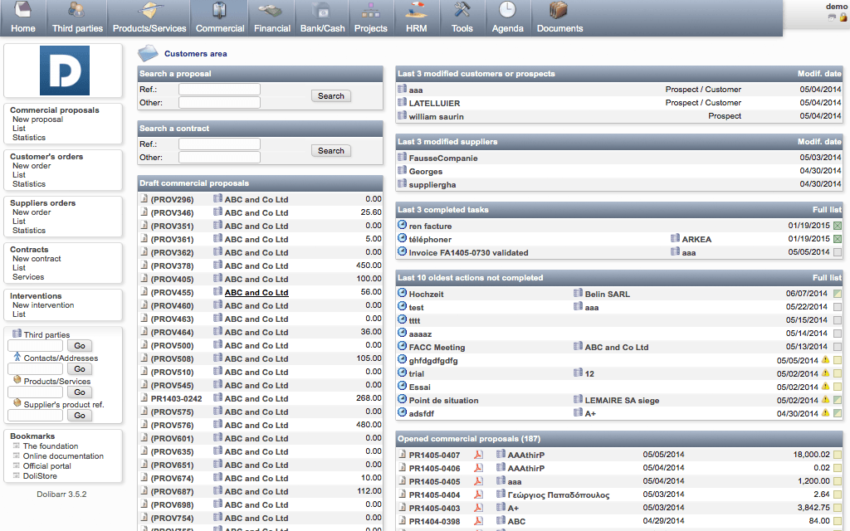Viewport: 850px width, 531px height.
Task: Open the Projects top menu
Action: pos(370,28)
